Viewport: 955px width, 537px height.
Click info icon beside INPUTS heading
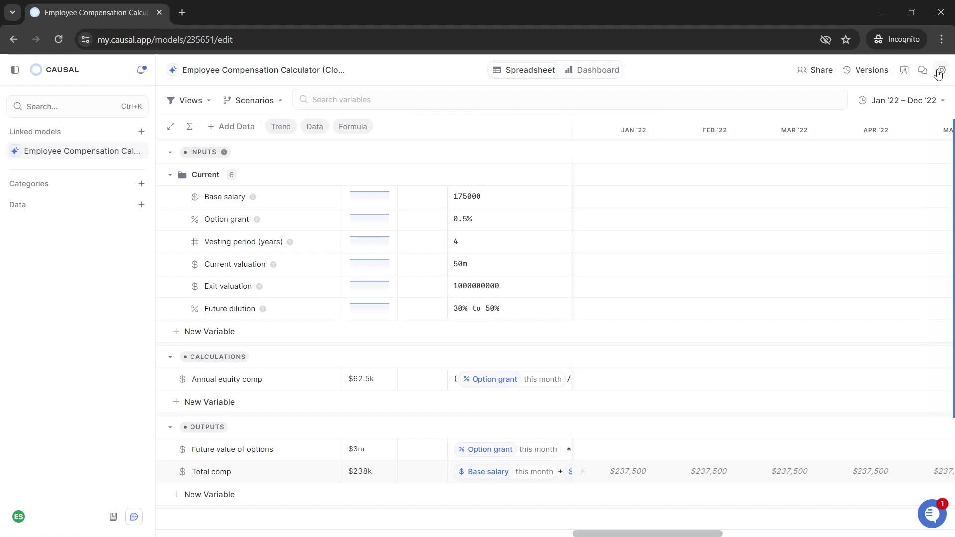(x=224, y=152)
